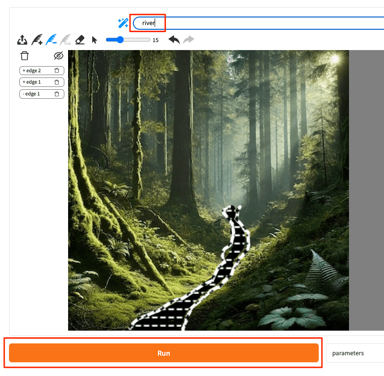Delete the '+ edge 1' layer
Image resolution: width=384 pixels, height=376 pixels.
tap(57, 82)
